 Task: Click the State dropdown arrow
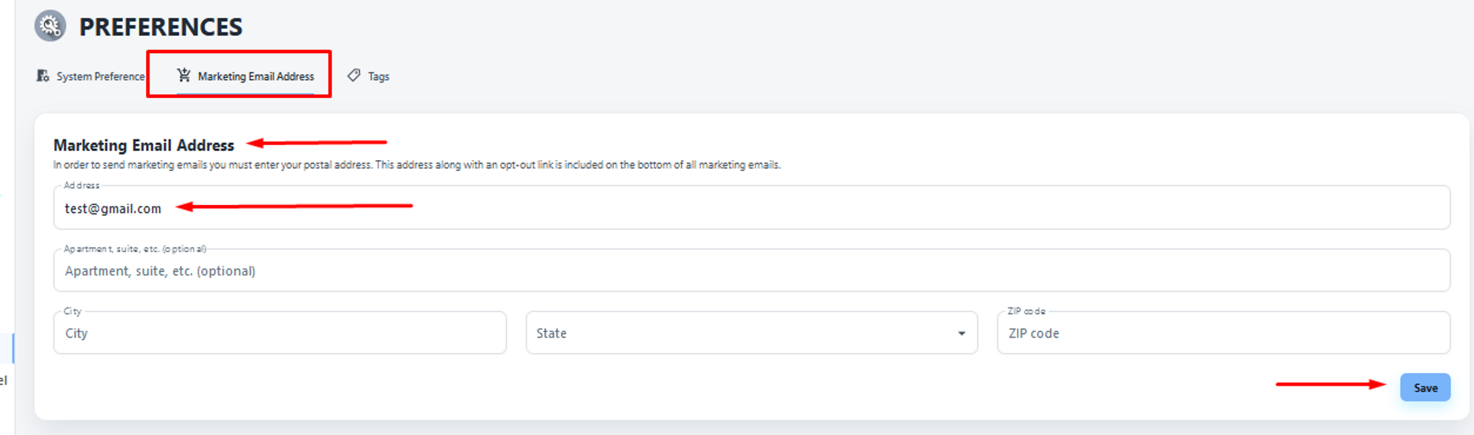click(961, 333)
